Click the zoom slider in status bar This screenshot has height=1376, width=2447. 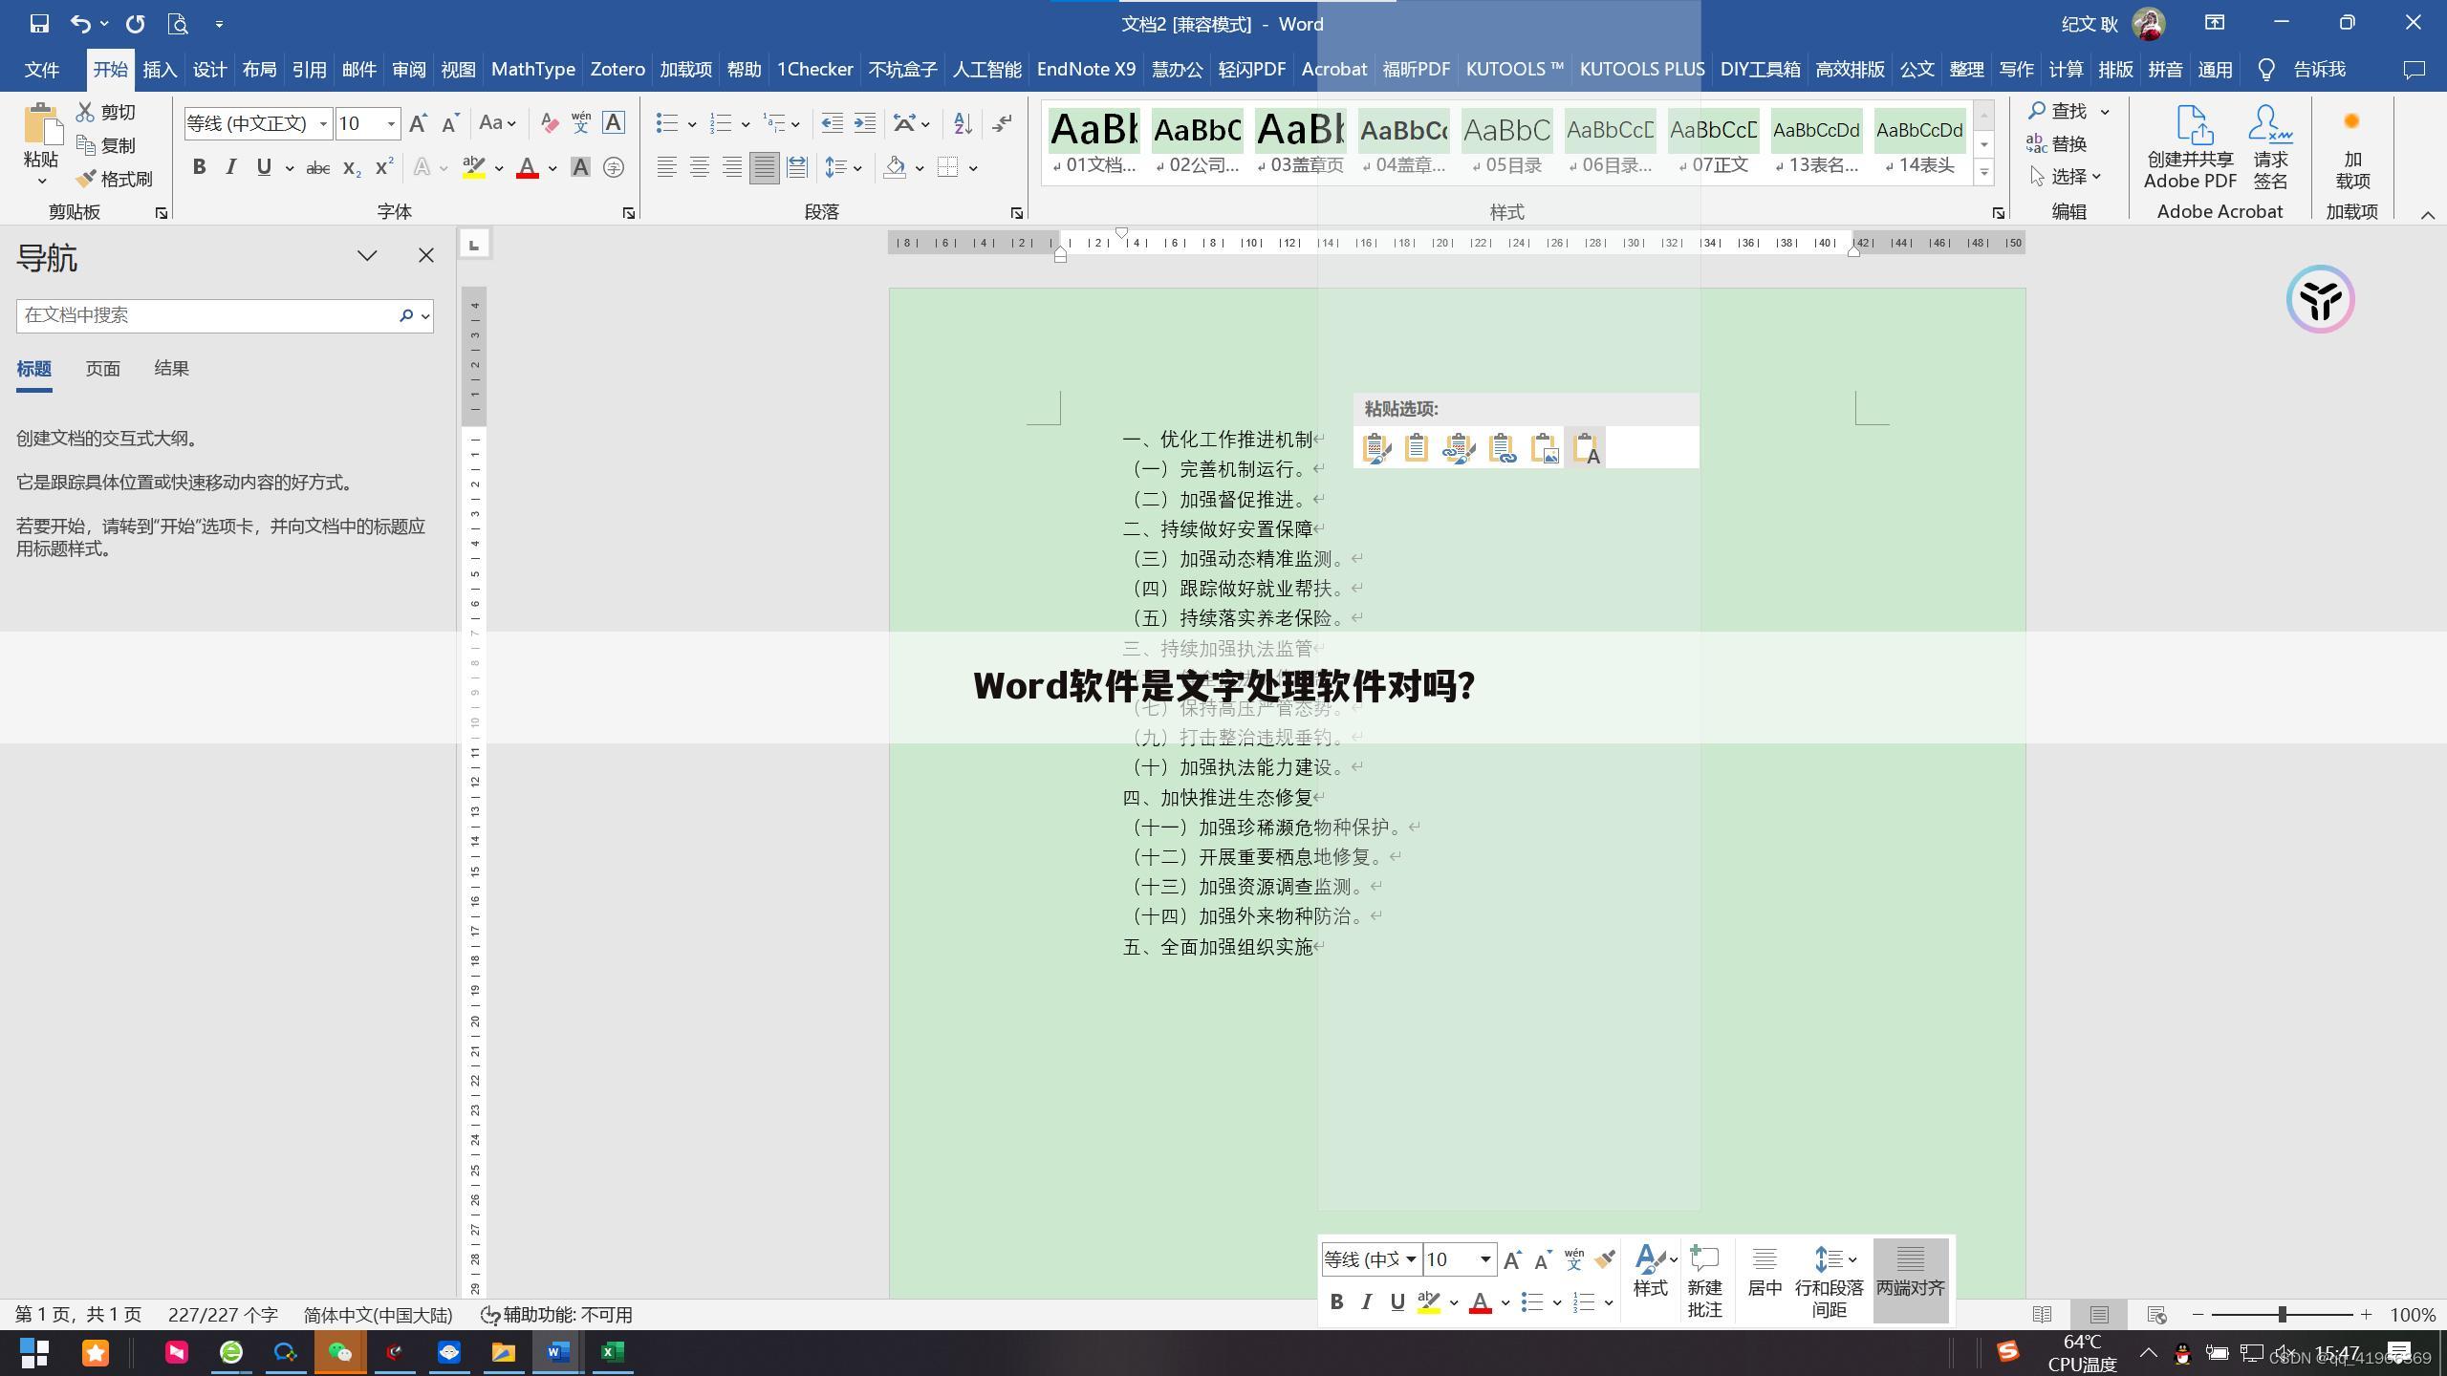[2282, 1316]
